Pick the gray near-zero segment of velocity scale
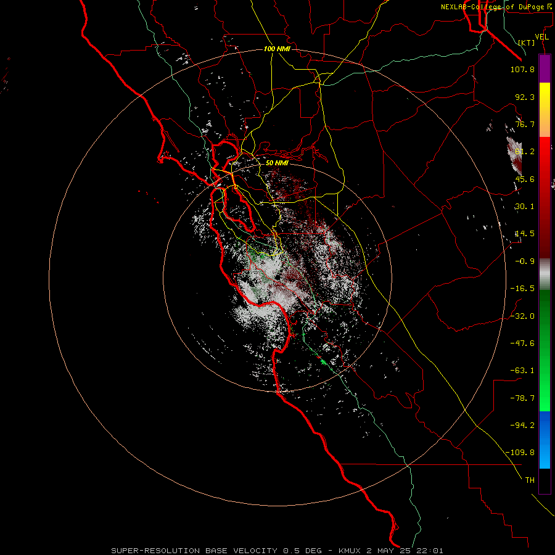 545,274
